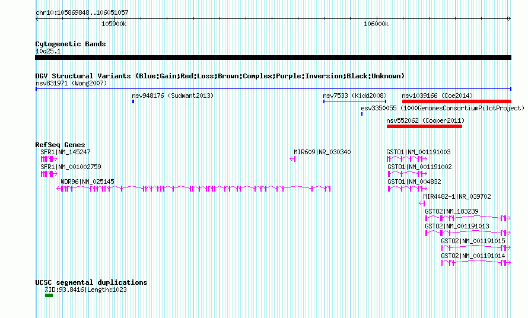Click the 105900k ruler tick label
528x318 pixels.
(x=114, y=24)
